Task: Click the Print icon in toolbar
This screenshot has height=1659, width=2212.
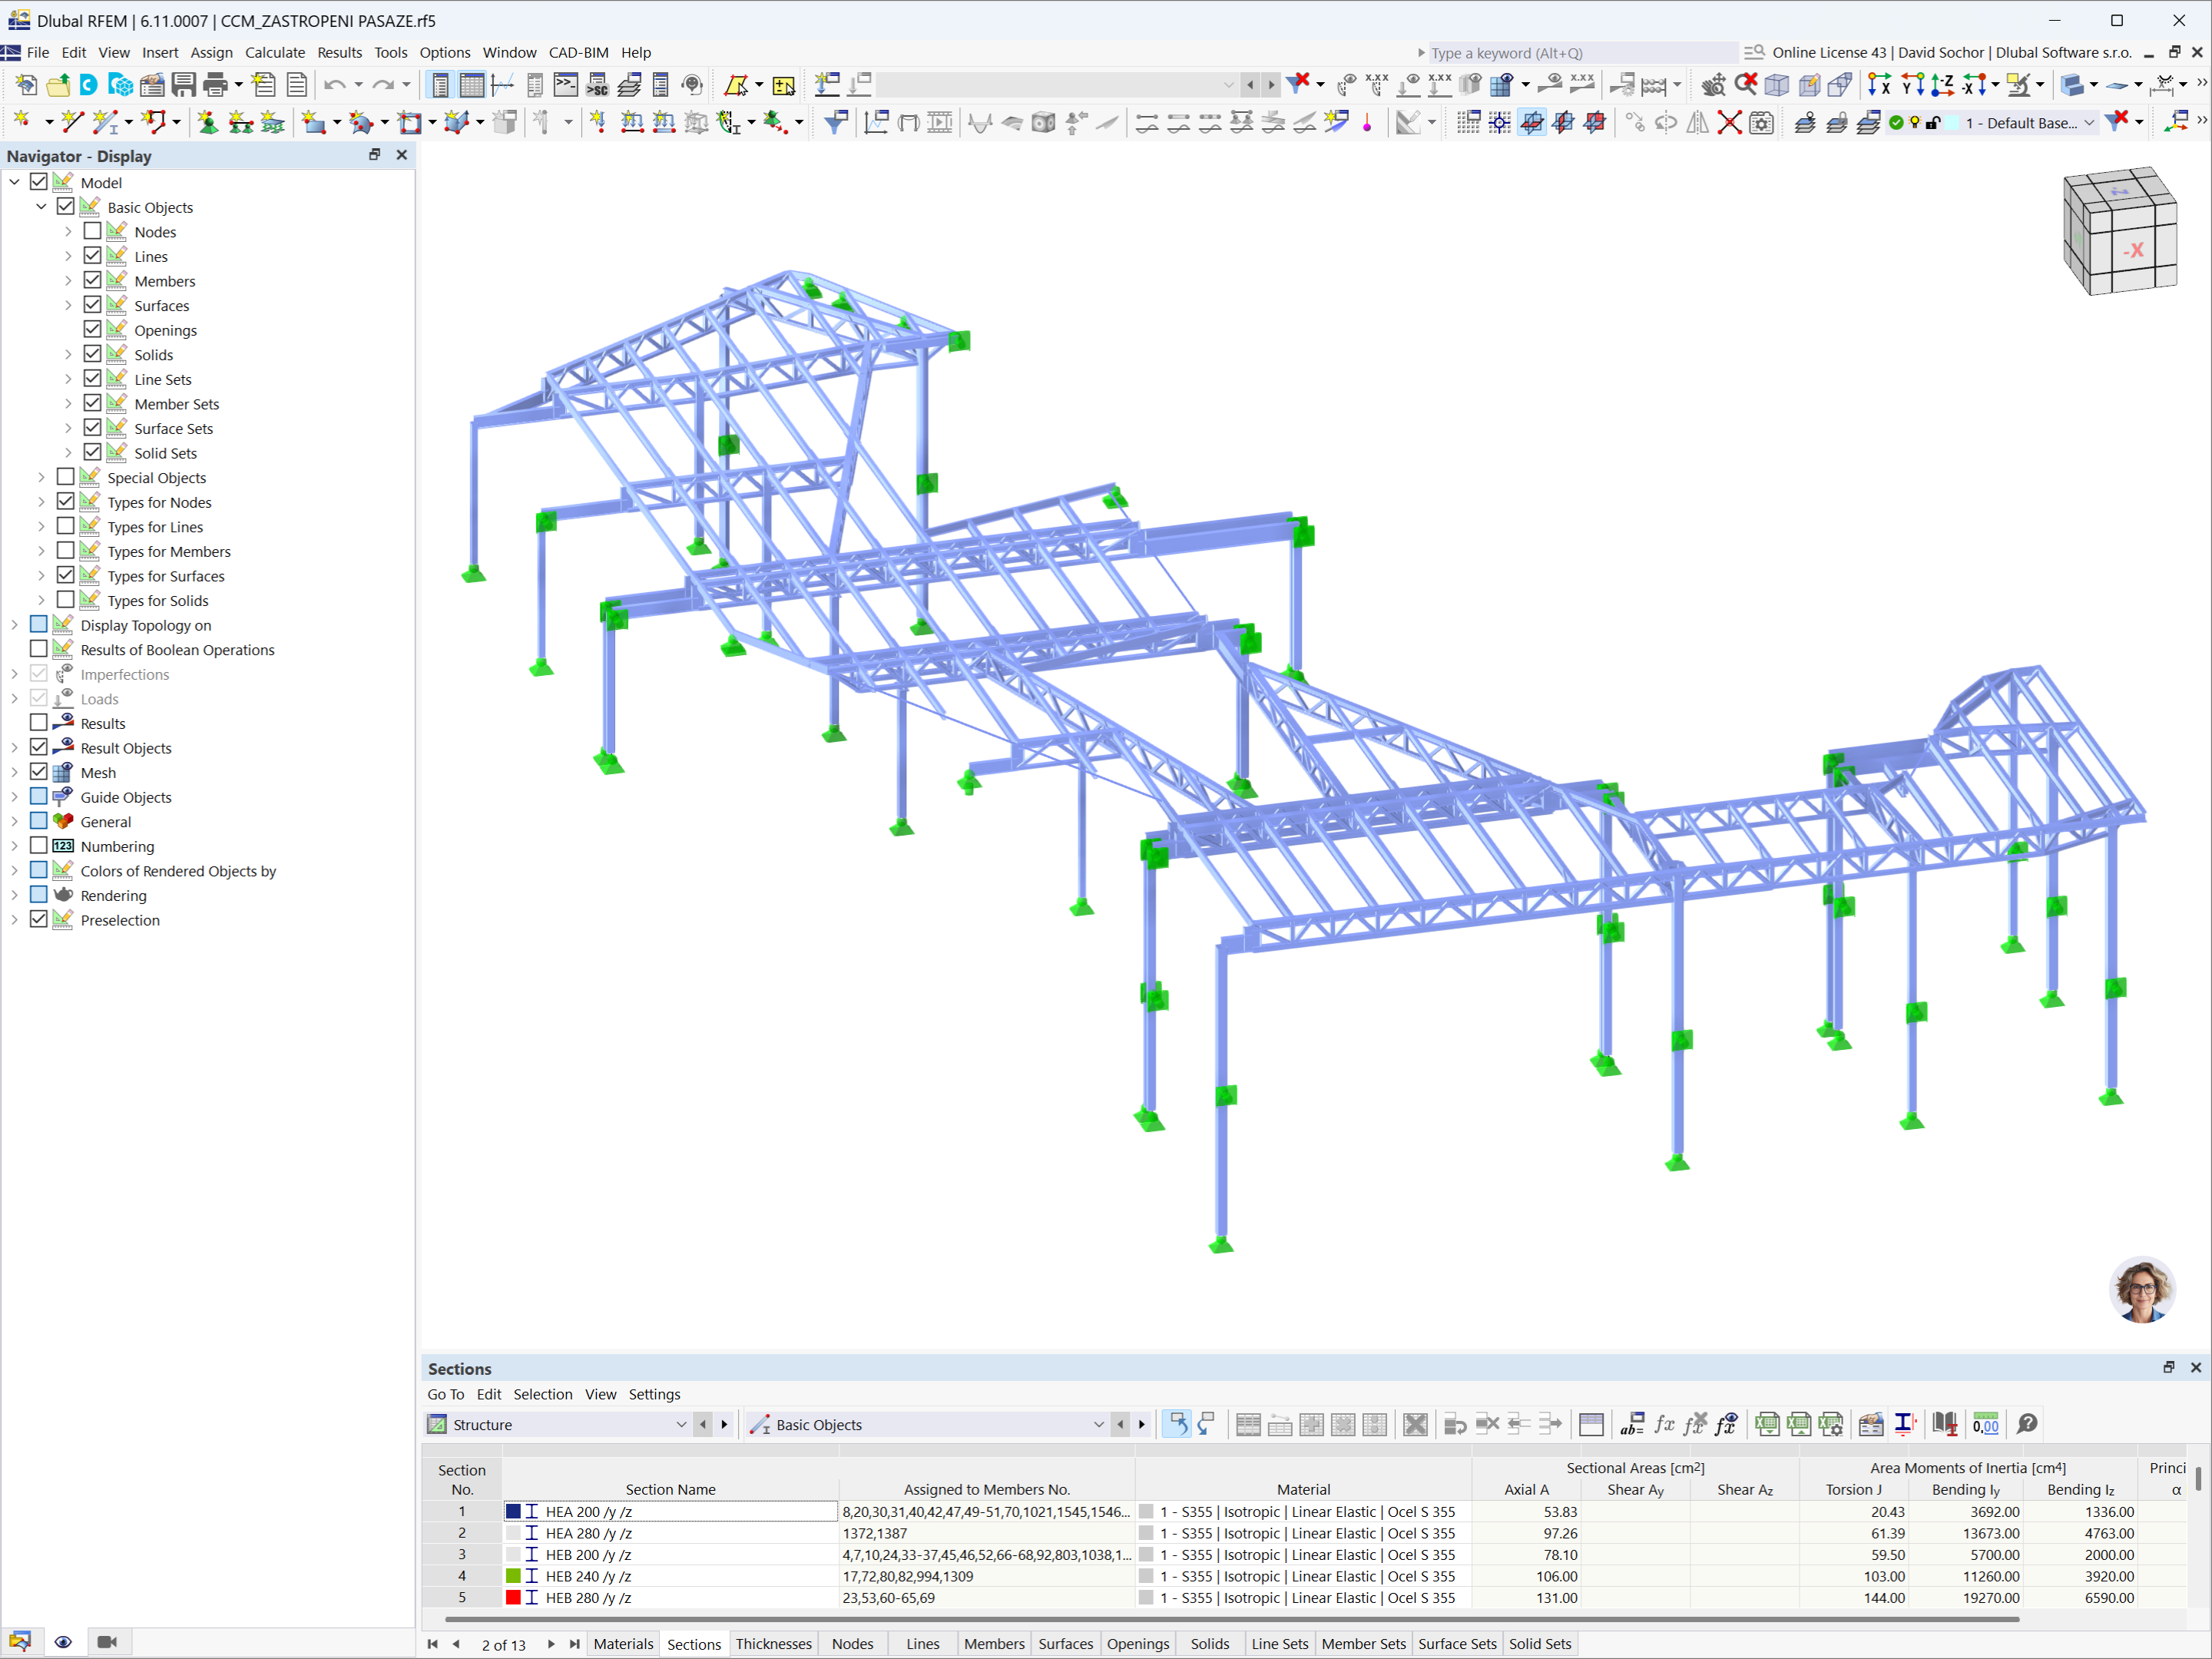Action: pos(216,85)
